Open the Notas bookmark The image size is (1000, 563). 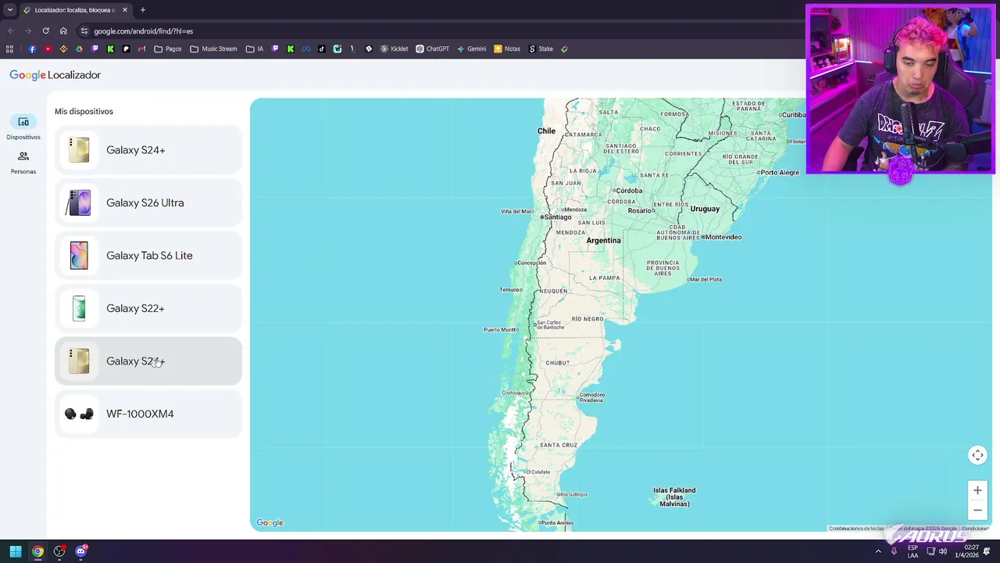pos(507,48)
